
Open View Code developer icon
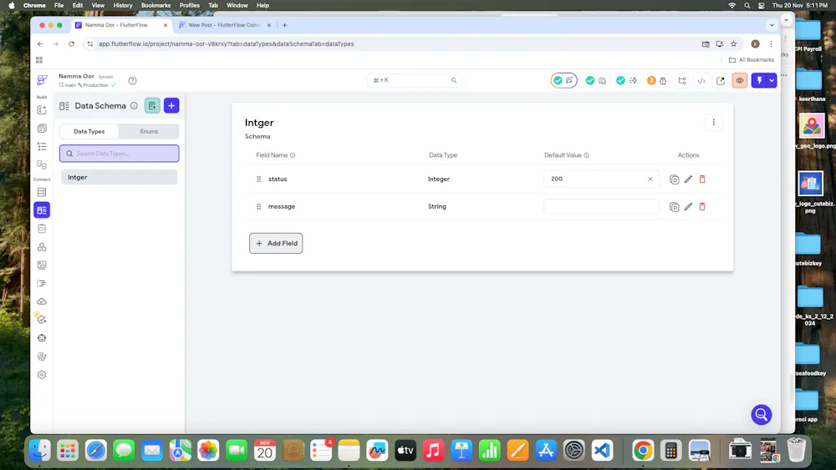point(701,81)
